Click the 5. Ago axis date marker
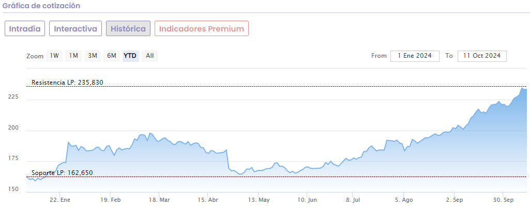 coord(404,199)
